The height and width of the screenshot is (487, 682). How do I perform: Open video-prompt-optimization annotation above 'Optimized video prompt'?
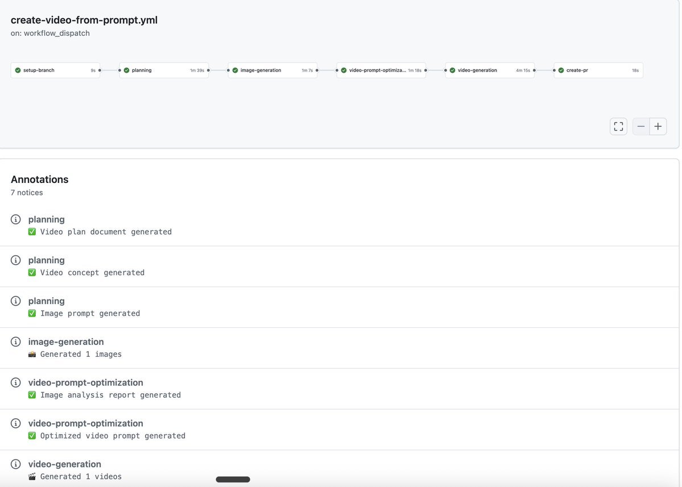coord(86,423)
